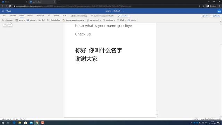Open the Review ribbon tab
The height and width of the screenshot is (125, 222).
coord(49,16)
